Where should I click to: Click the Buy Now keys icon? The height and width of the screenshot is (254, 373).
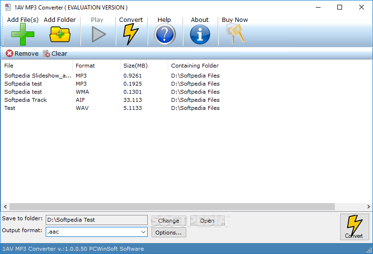235,34
